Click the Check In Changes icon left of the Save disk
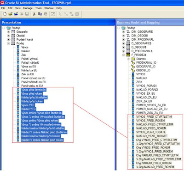Image resolution: width=184 pixels, height=171 pixels. pyautogui.click(x=22, y=14)
